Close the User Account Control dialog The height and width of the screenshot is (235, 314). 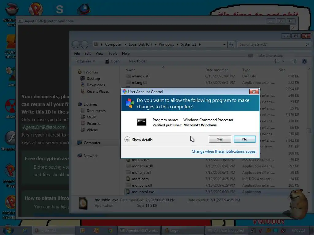[254, 91]
